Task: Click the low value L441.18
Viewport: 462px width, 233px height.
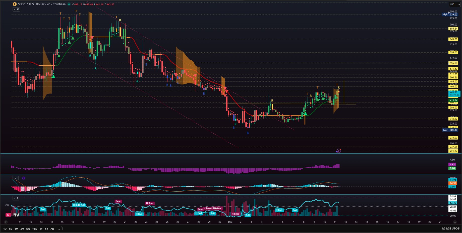Action: [x=99, y=5]
